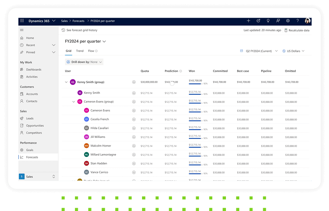Collapse the Kenny Smith (group) row
329x211 pixels.
[66, 82]
